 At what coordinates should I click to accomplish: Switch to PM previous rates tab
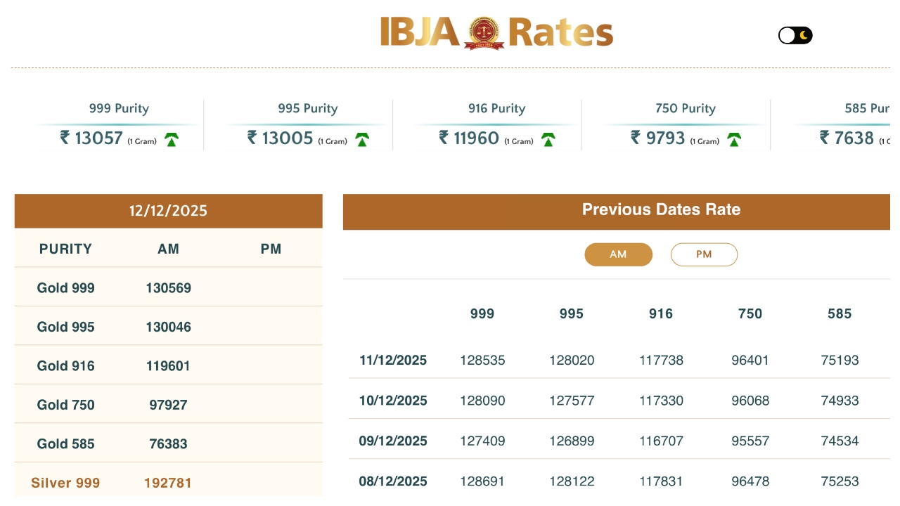704,254
